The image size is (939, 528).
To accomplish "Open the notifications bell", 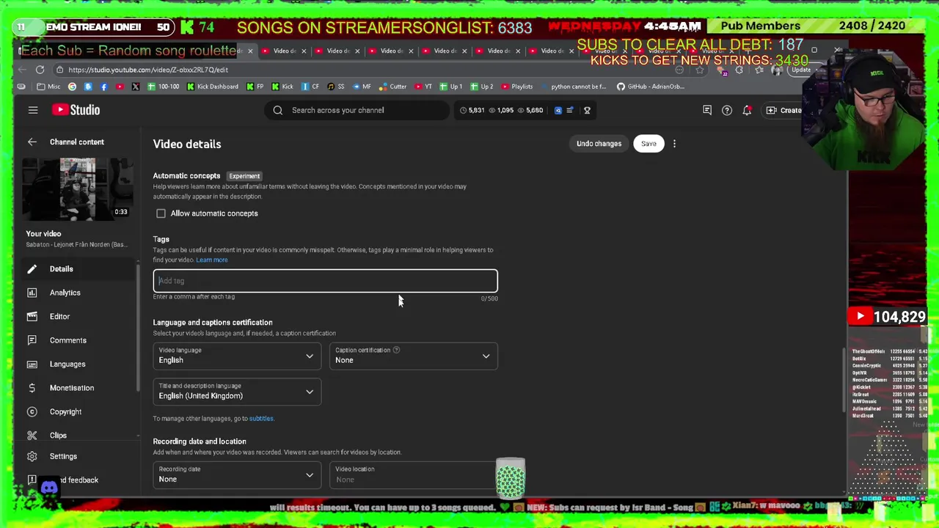I will [747, 110].
